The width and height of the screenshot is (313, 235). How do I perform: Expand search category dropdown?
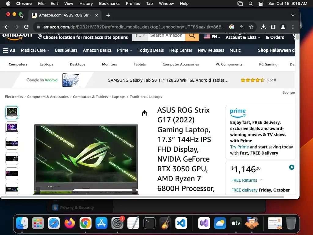140,37
